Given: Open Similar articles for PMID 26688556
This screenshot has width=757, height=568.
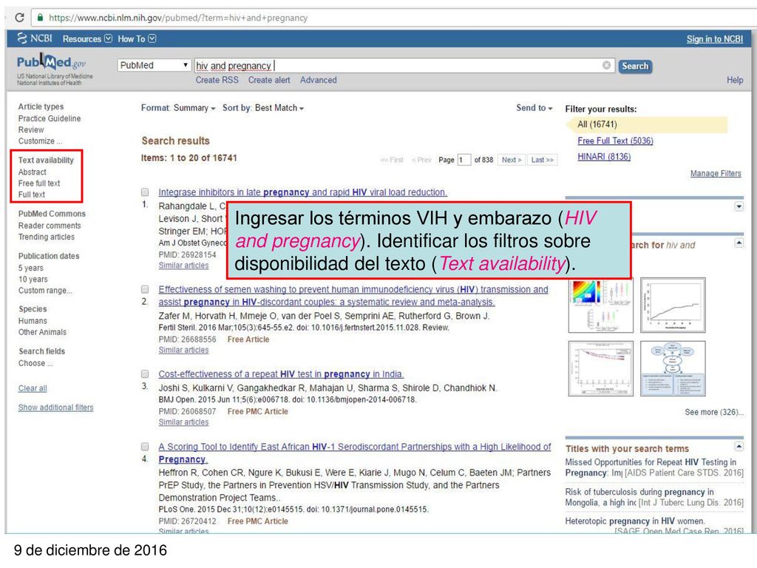Looking at the screenshot, I should pyautogui.click(x=183, y=350).
